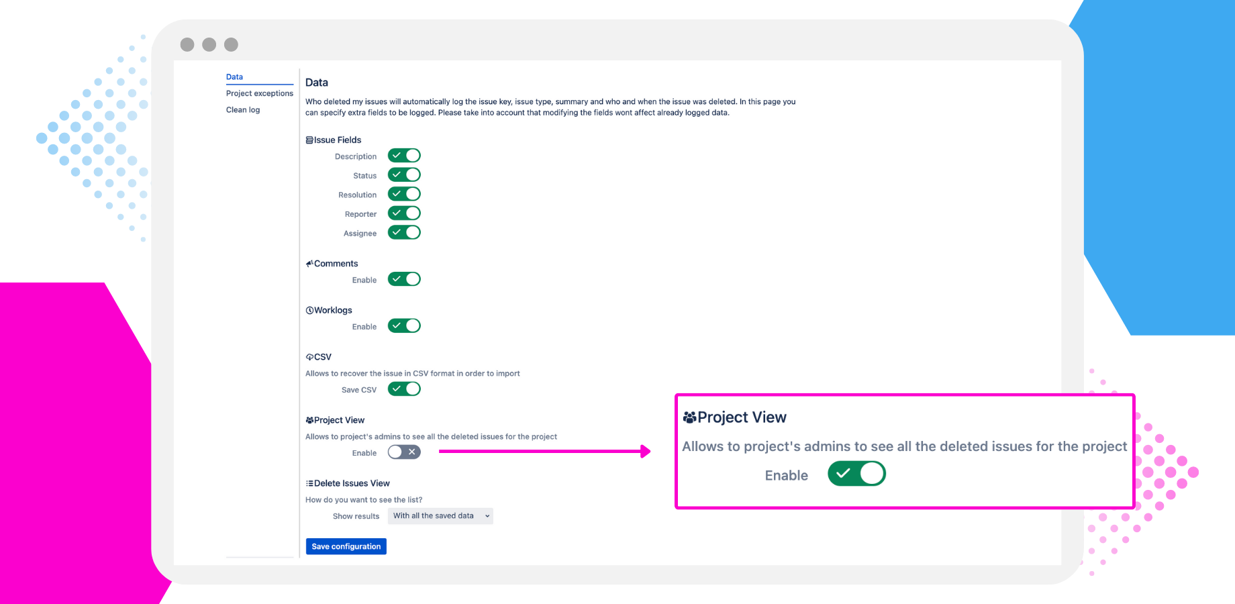This screenshot has height=604, width=1235.
Task: Toggle the enlarged Project View Enable switch
Action: (x=856, y=474)
